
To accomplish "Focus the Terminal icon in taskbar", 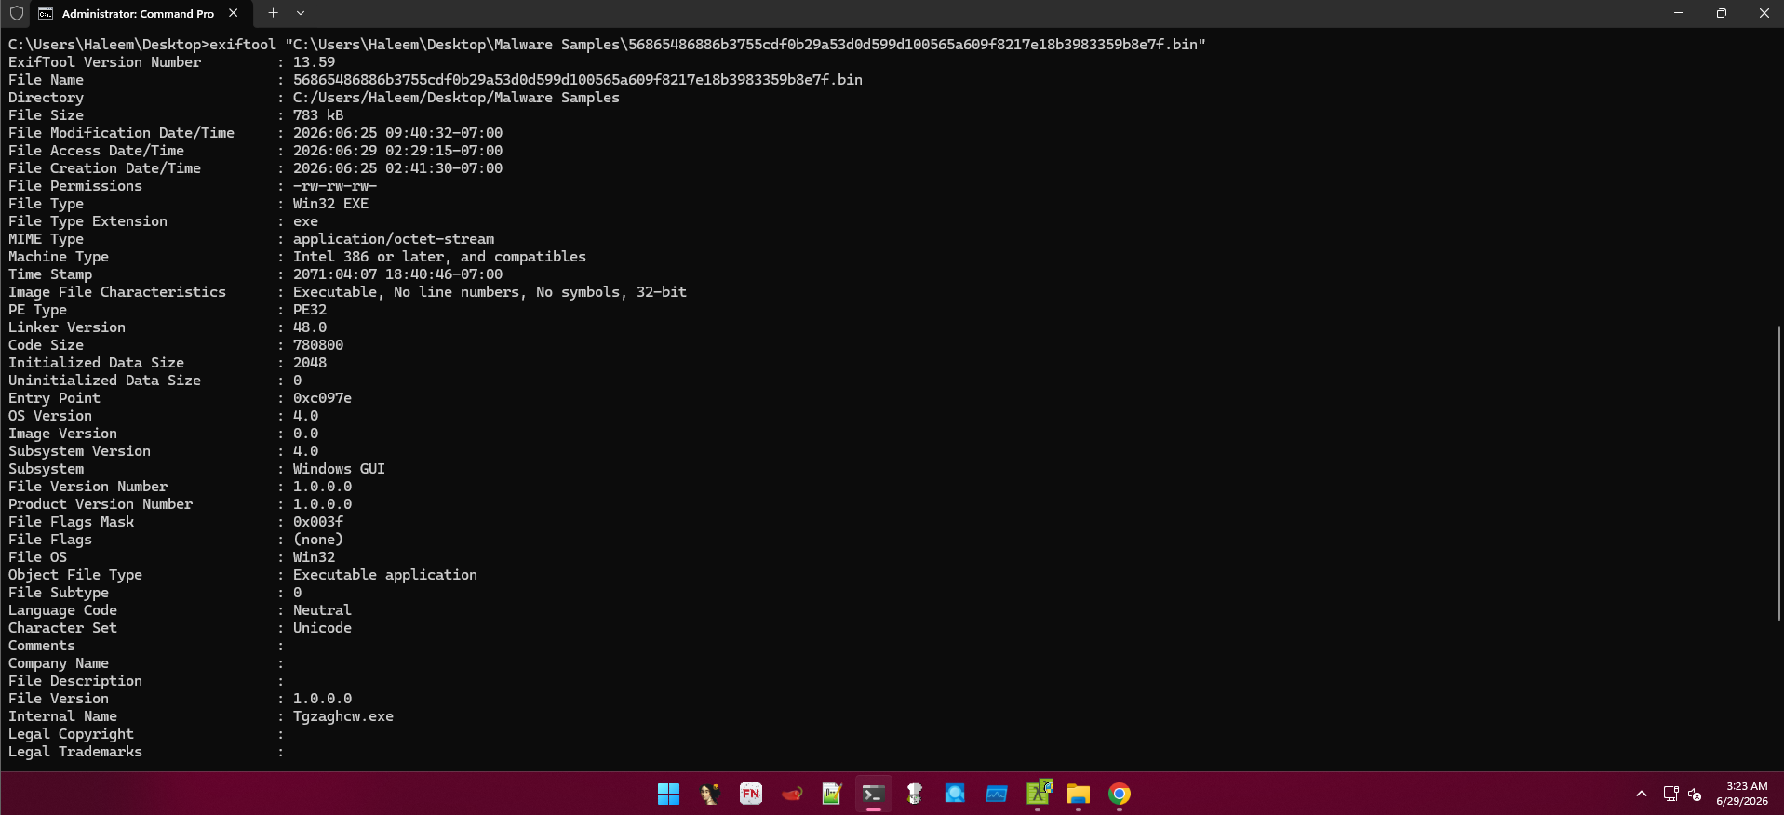I will 873,794.
